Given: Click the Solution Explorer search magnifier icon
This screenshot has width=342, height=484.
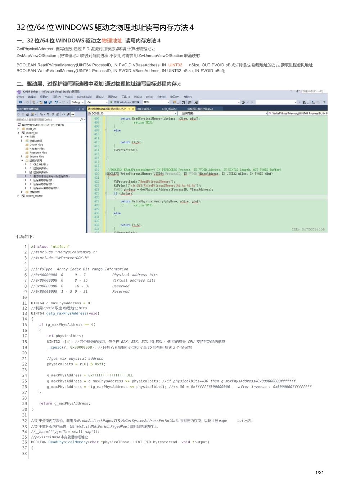Looking at the screenshot, I should tap(81, 120).
